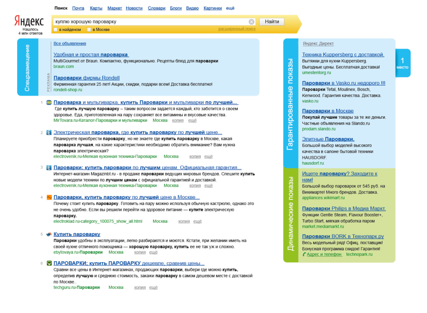Enable the 'в Москве' checkbox
The width and height of the screenshot is (427, 313).
89,30
